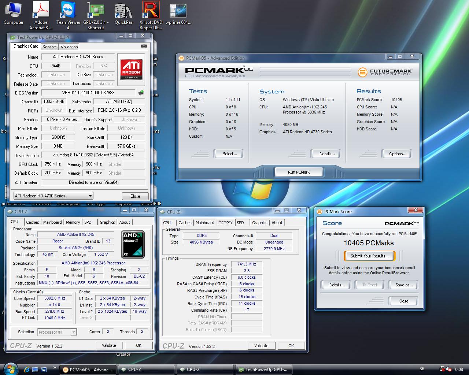Viewport: 469px width, 375px height.
Task: Open About tab in right CPU-Z memory window
Action: coord(277,223)
